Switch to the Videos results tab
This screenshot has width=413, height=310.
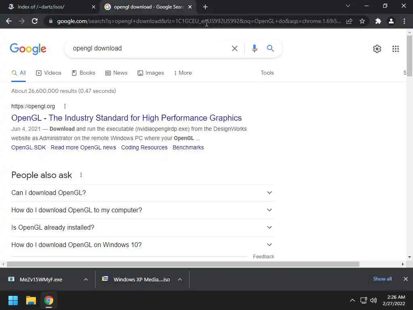pos(49,73)
